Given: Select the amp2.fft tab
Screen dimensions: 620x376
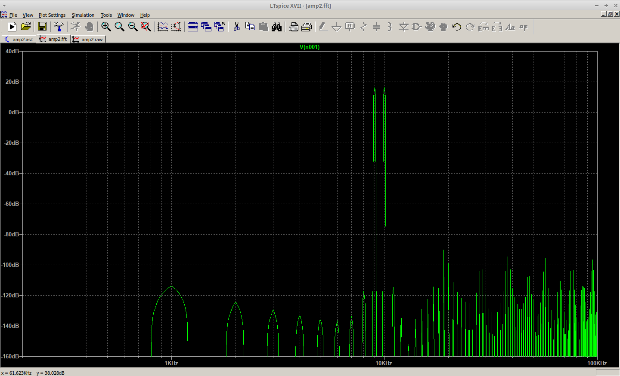Looking at the screenshot, I should 54,39.
